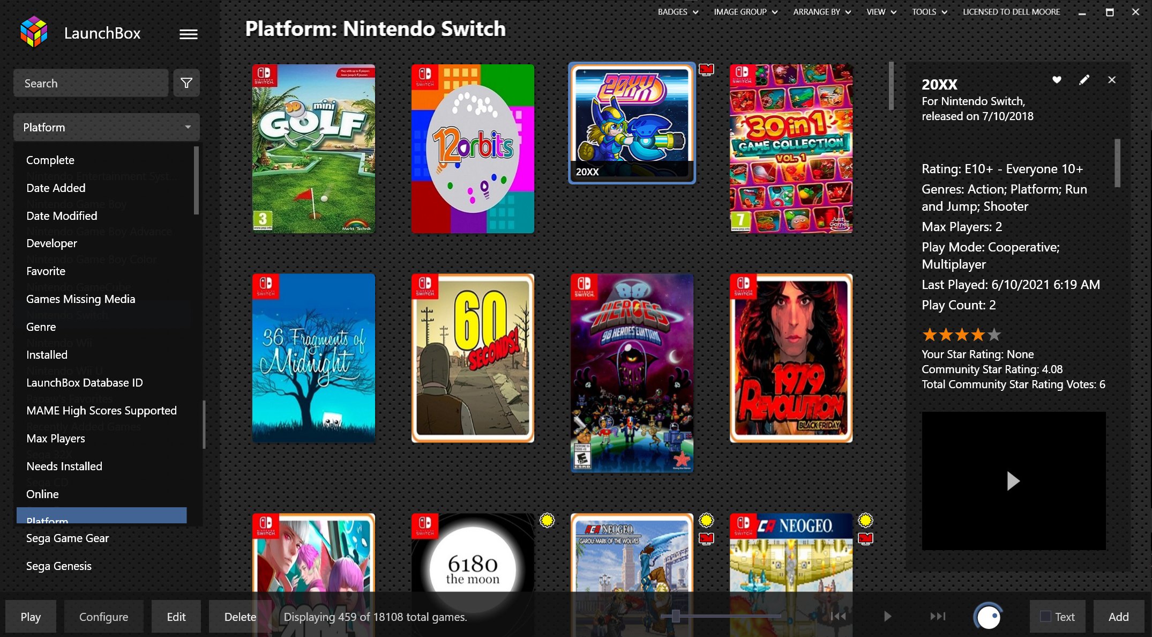This screenshot has height=637, width=1152.
Task: Click the Delete button
Action: click(240, 617)
